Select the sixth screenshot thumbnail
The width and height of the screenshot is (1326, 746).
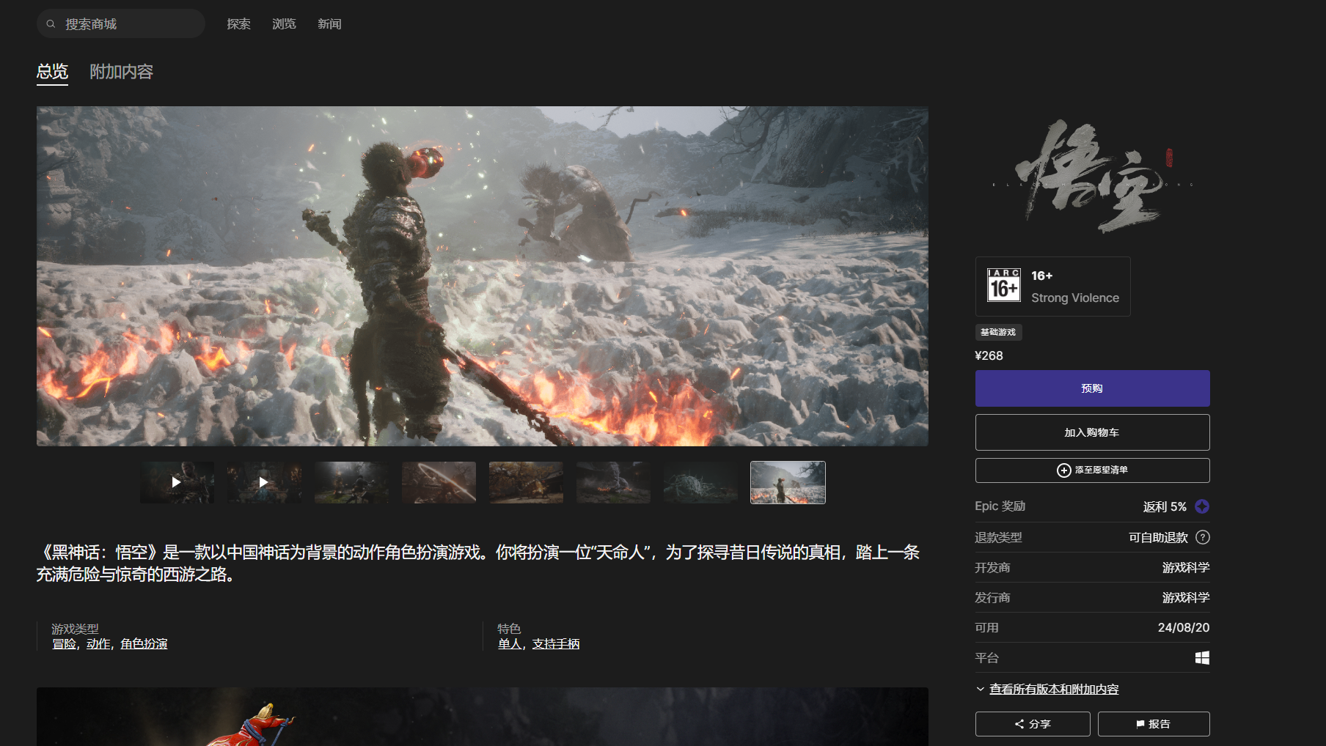(x=614, y=482)
